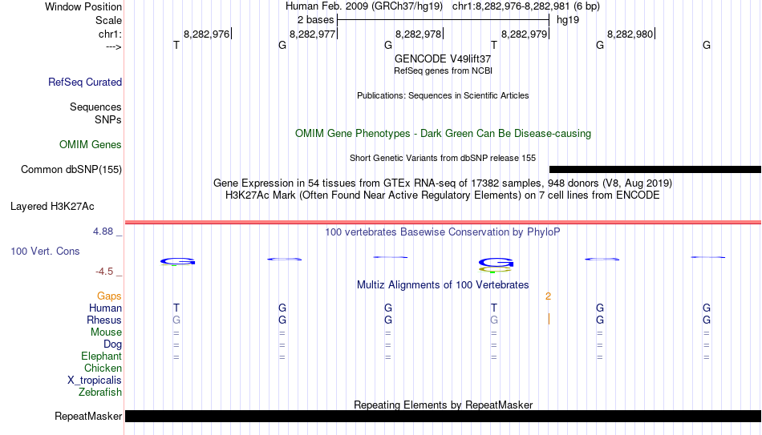Click the GENCODE V49lift37 track title
This screenshot has width=762, height=435.
tap(443, 58)
